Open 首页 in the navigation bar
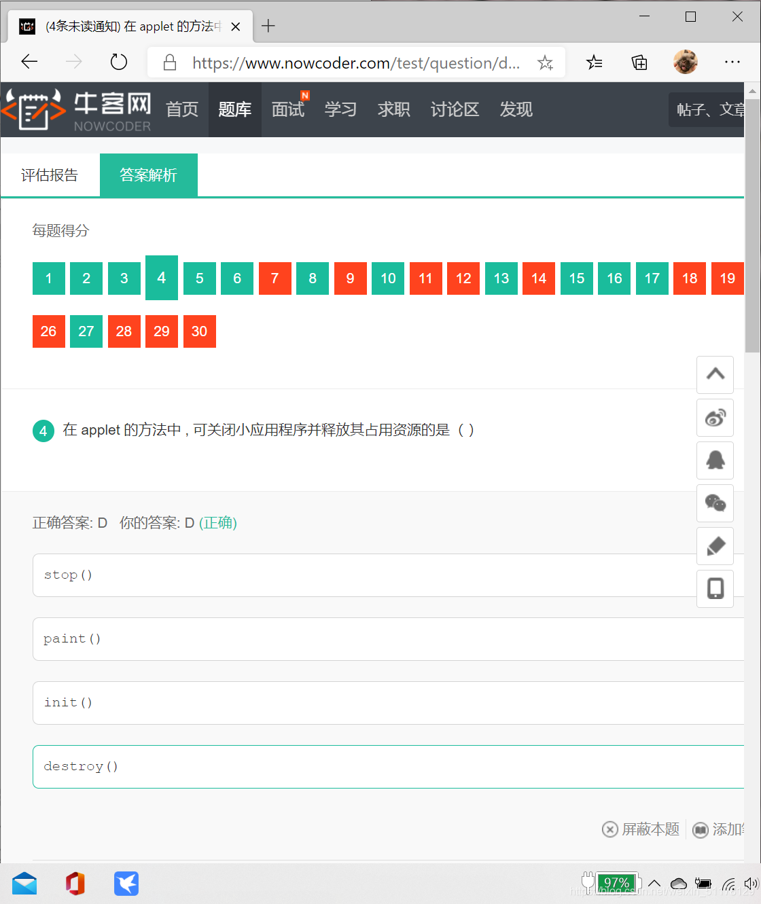The height and width of the screenshot is (904, 761). pos(182,109)
